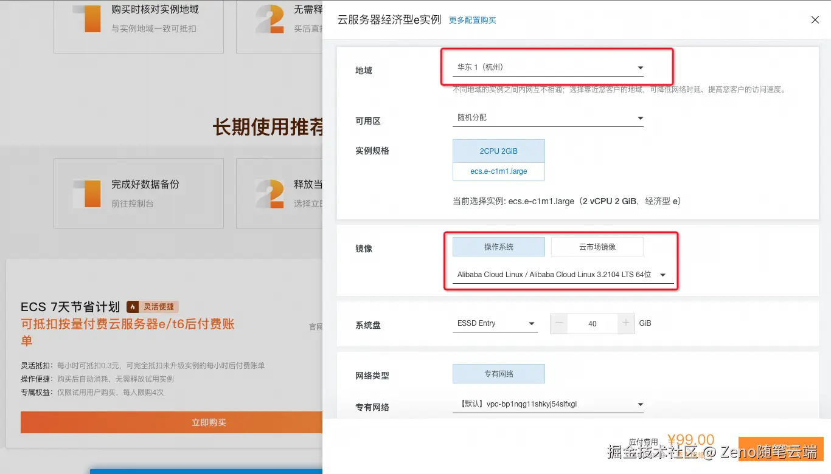This screenshot has width=831, height=474.
Task: Click the 云服务器经济型e实例 panel title
Action: pyautogui.click(x=389, y=19)
